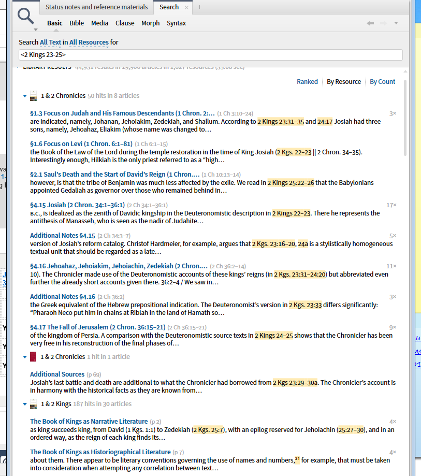Switch to Status notes and reference materials tab

coord(96,7)
